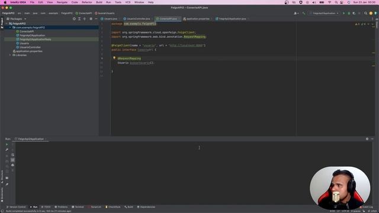
Task: Open the Refactor menu
Action: pyautogui.click(x=87, y=2)
